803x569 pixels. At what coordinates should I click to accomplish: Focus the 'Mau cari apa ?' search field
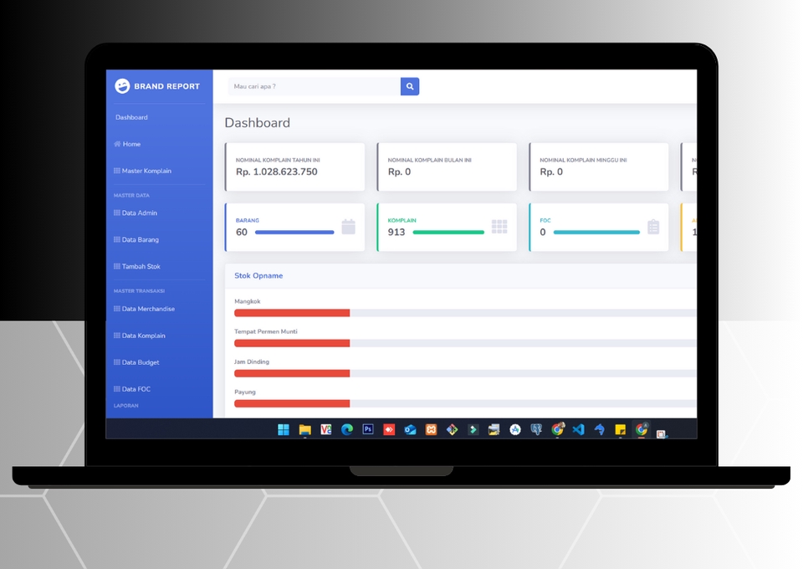coord(315,86)
